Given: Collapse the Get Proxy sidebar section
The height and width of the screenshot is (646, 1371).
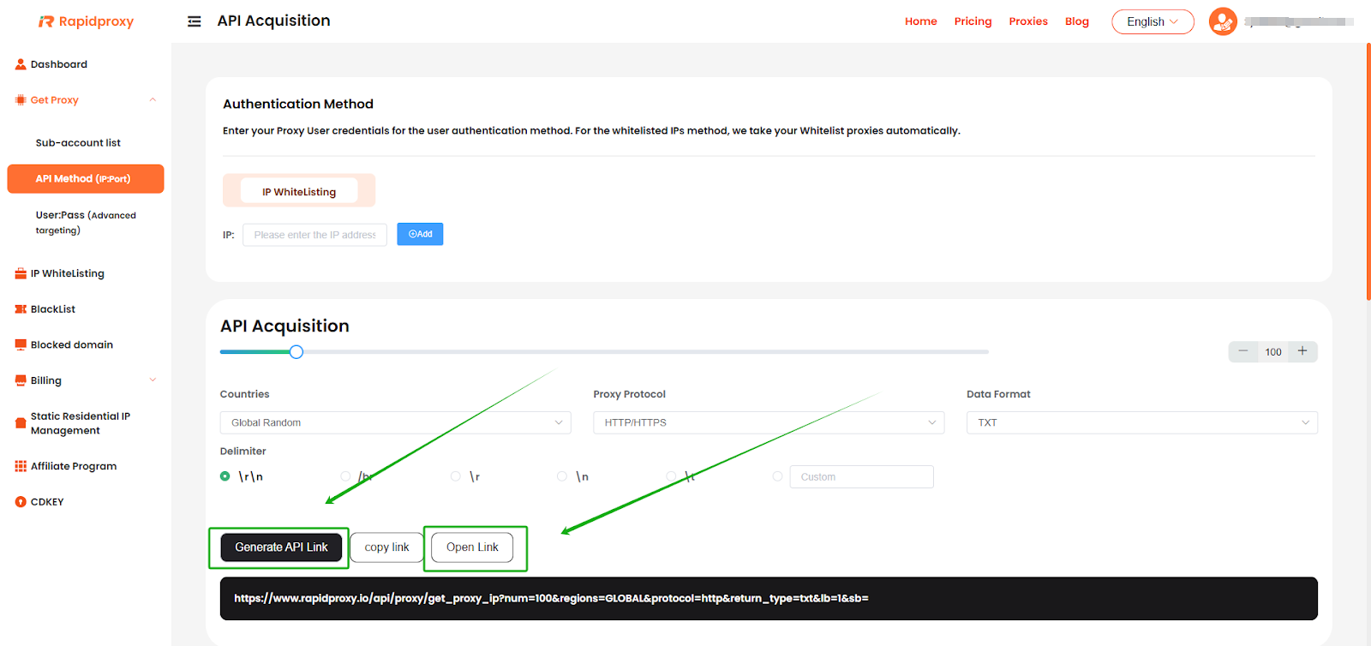Looking at the screenshot, I should 153,100.
